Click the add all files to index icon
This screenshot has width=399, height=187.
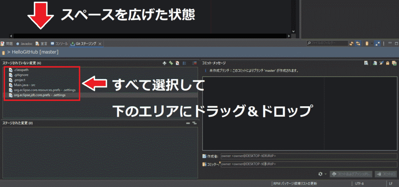click(171, 63)
